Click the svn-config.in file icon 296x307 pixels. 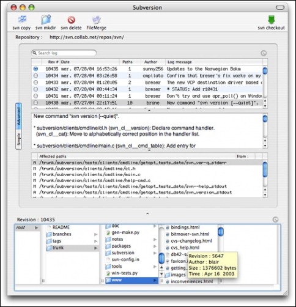[x=108, y=260]
